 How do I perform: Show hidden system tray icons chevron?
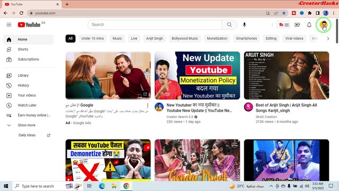pyautogui.click(x=271, y=186)
